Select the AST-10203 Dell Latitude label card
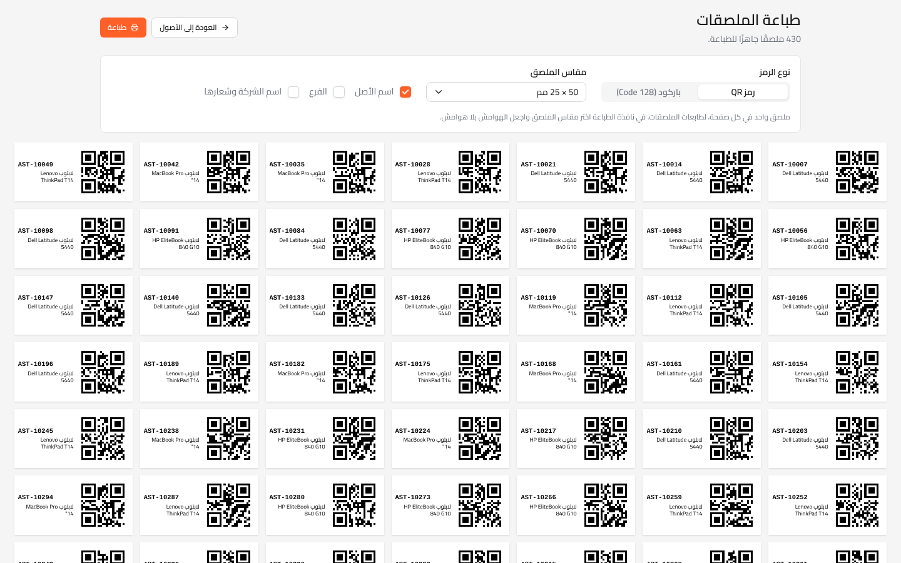901x563 pixels. pos(827,439)
